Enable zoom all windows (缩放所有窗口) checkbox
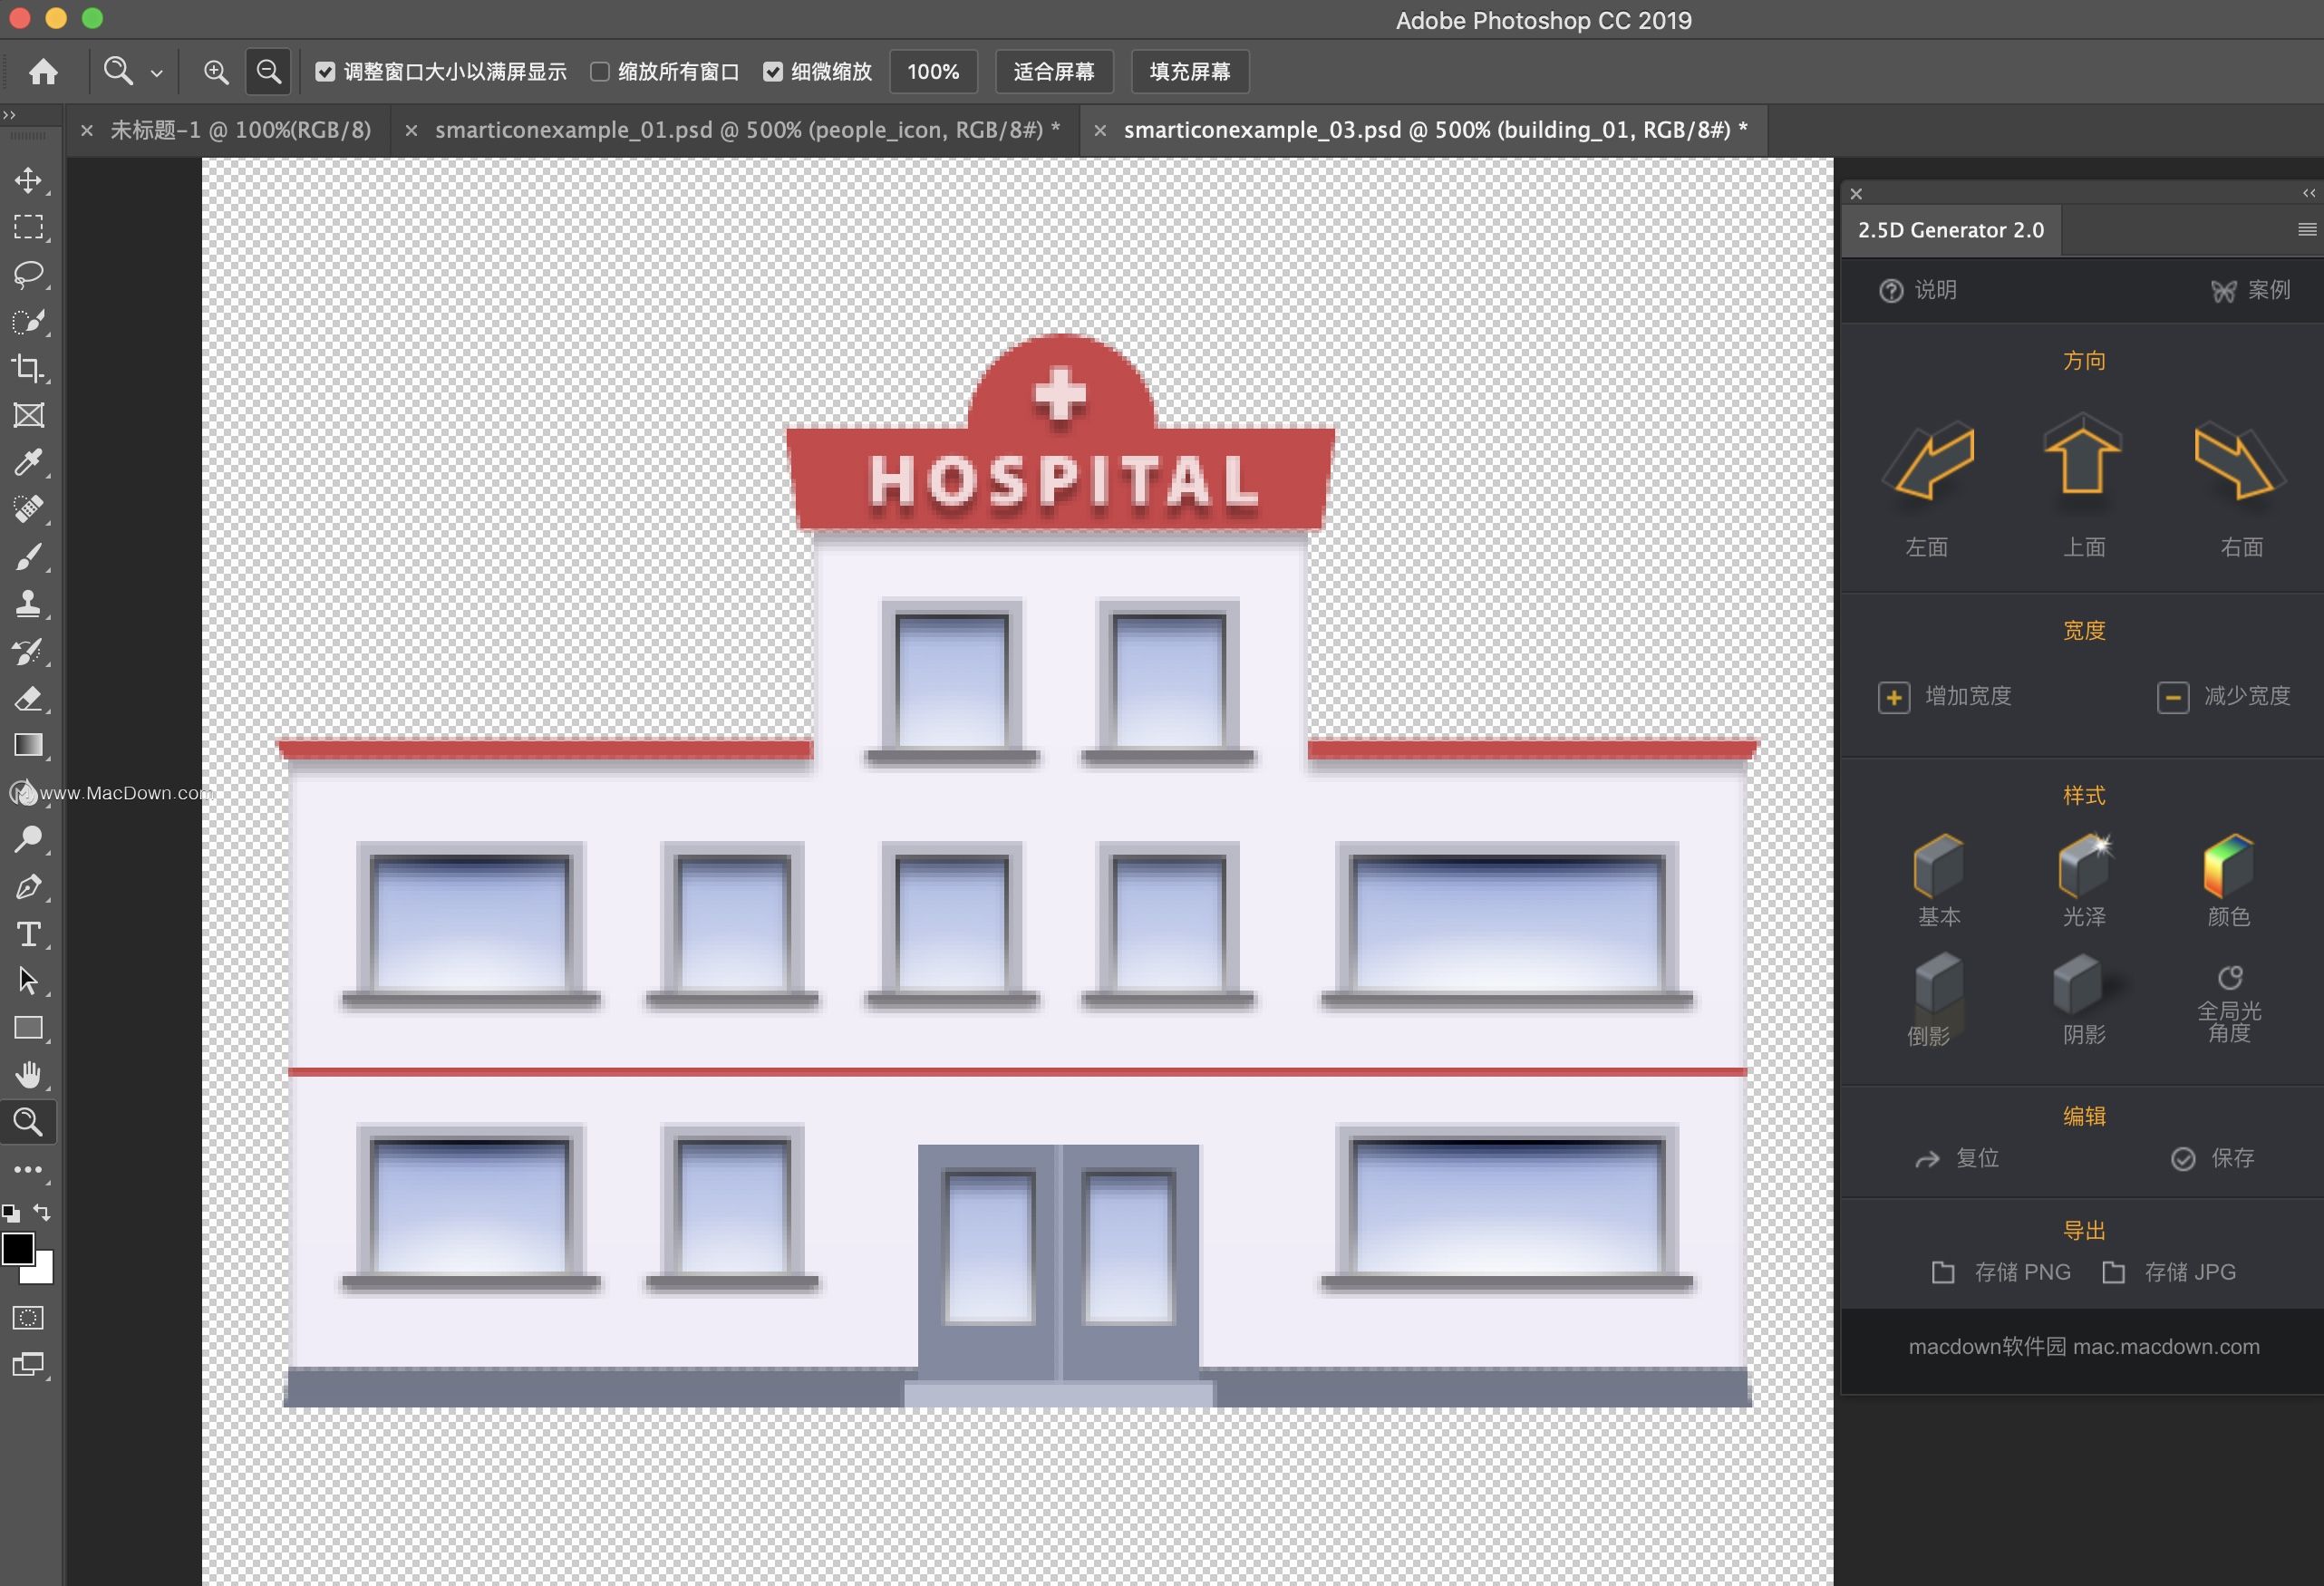The width and height of the screenshot is (2324, 1586). pyautogui.click(x=600, y=72)
